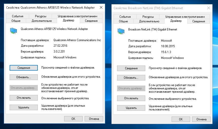Confirm with OK in Qualcomm window
218x129 pixels.
tap(74, 119)
